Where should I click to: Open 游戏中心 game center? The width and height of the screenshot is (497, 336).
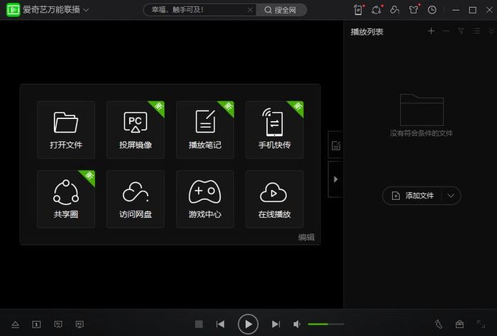(205, 199)
